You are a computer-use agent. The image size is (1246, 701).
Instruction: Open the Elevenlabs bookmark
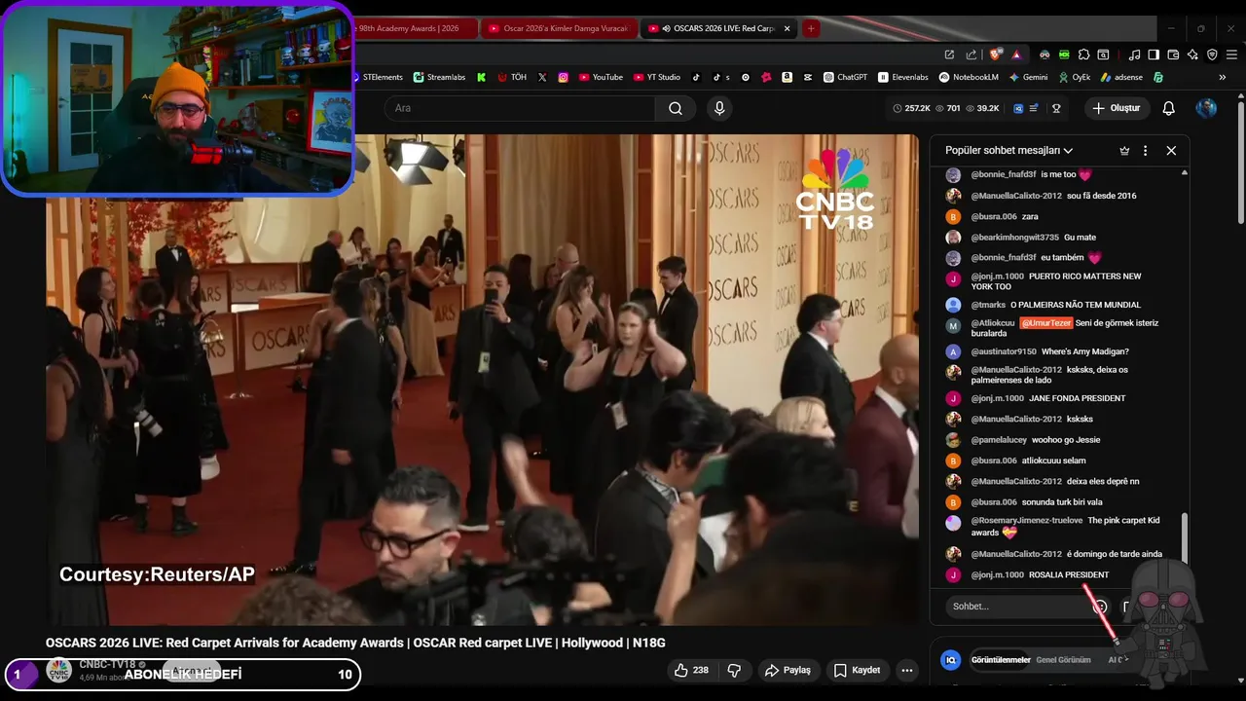point(903,77)
